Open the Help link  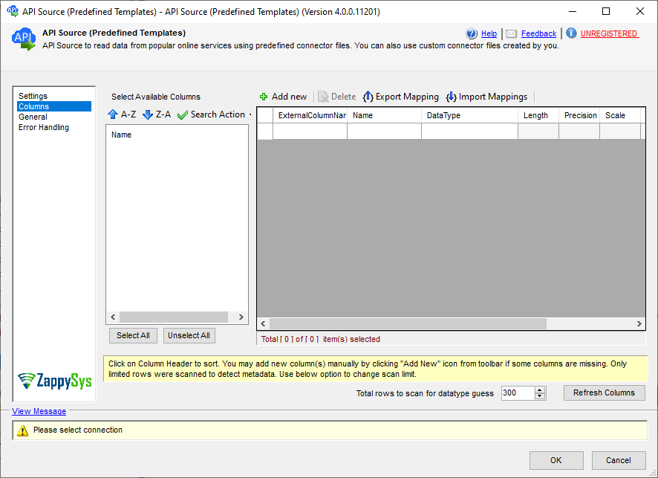pos(489,33)
